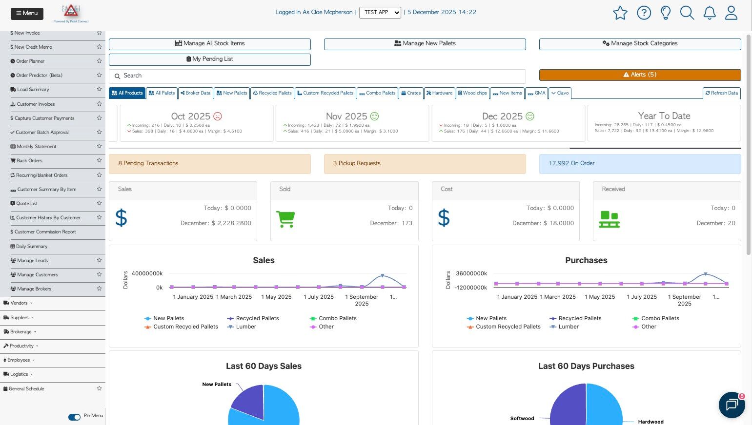Open the user profile icon
This screenshot has width=752, height=425.
tap(731, 13)
